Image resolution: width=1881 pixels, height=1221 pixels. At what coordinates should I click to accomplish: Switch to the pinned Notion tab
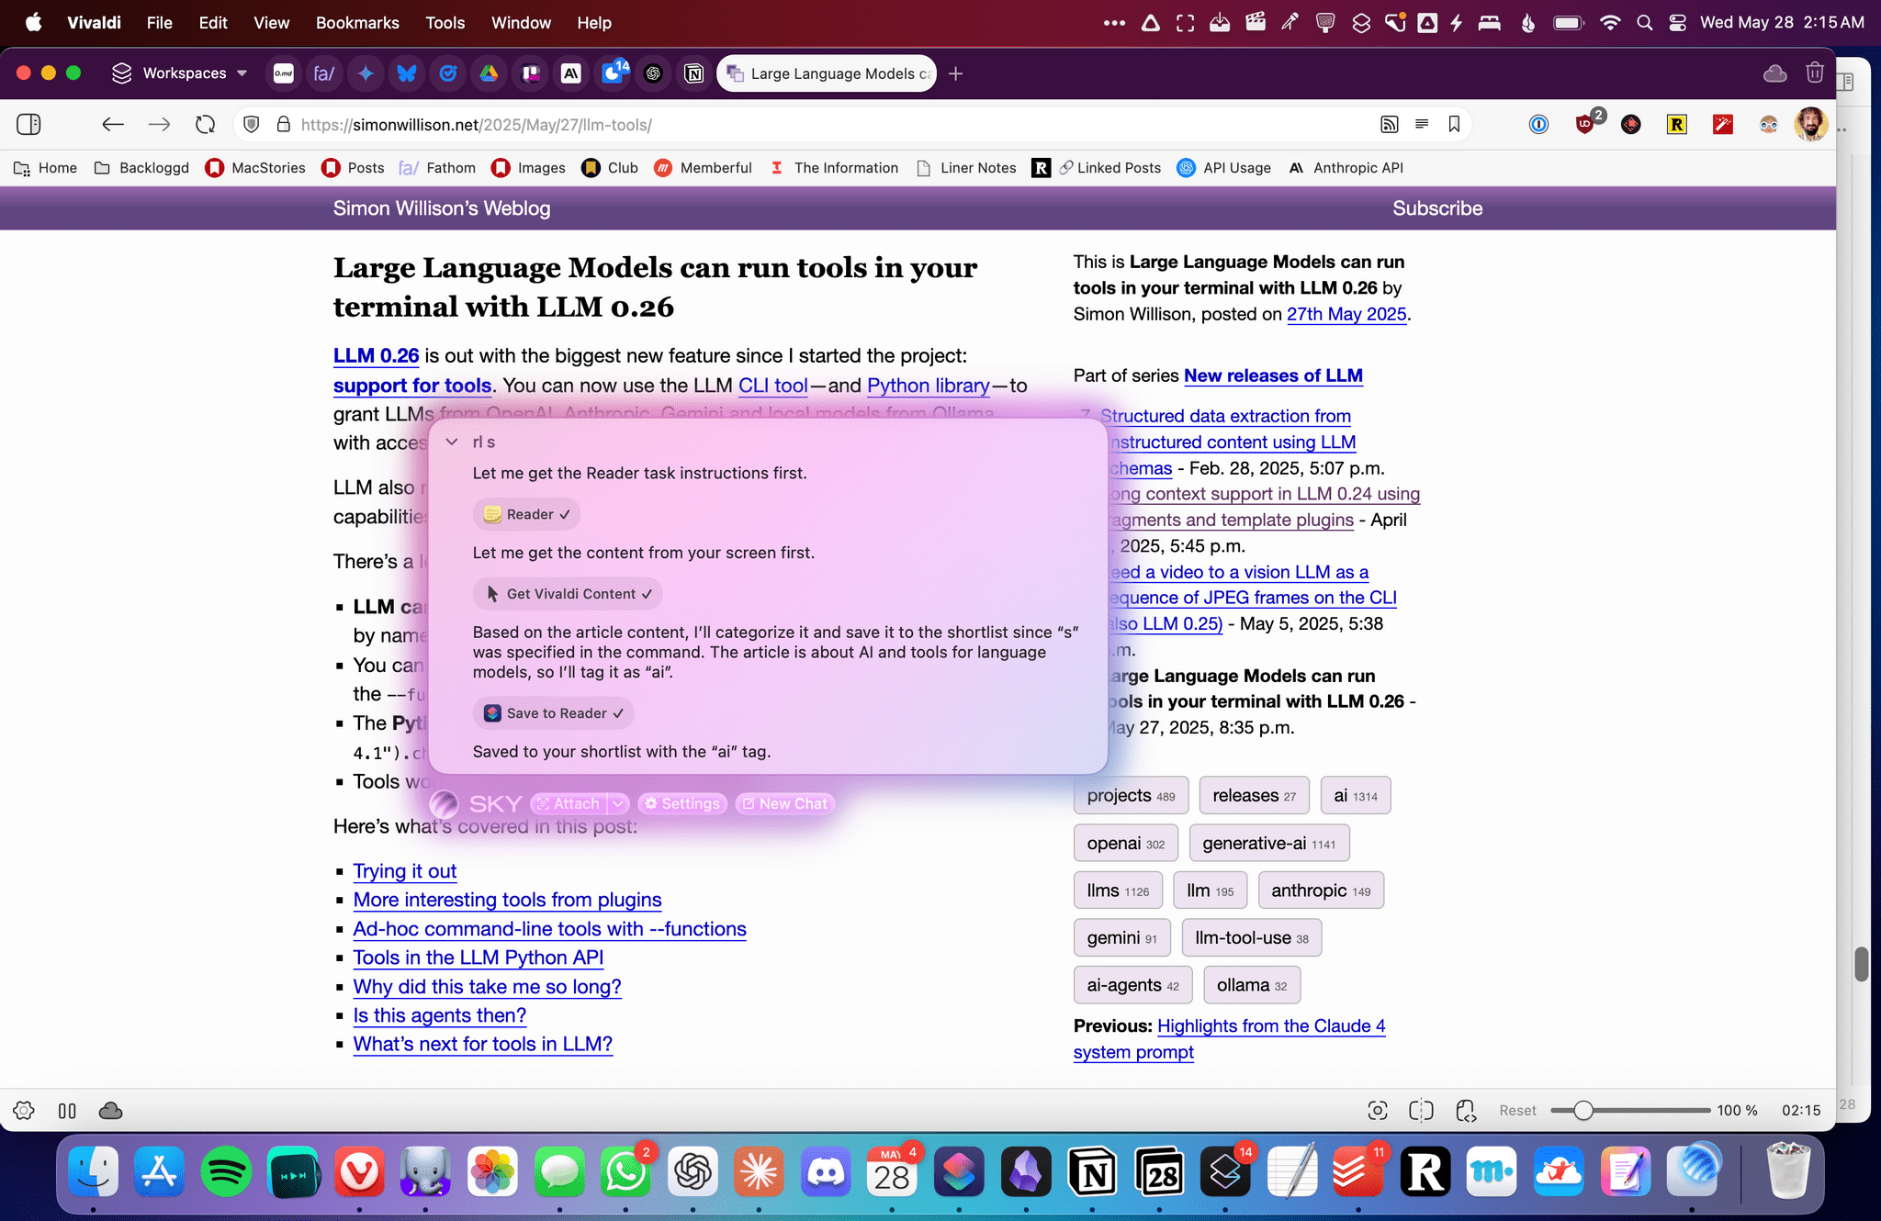694,73
